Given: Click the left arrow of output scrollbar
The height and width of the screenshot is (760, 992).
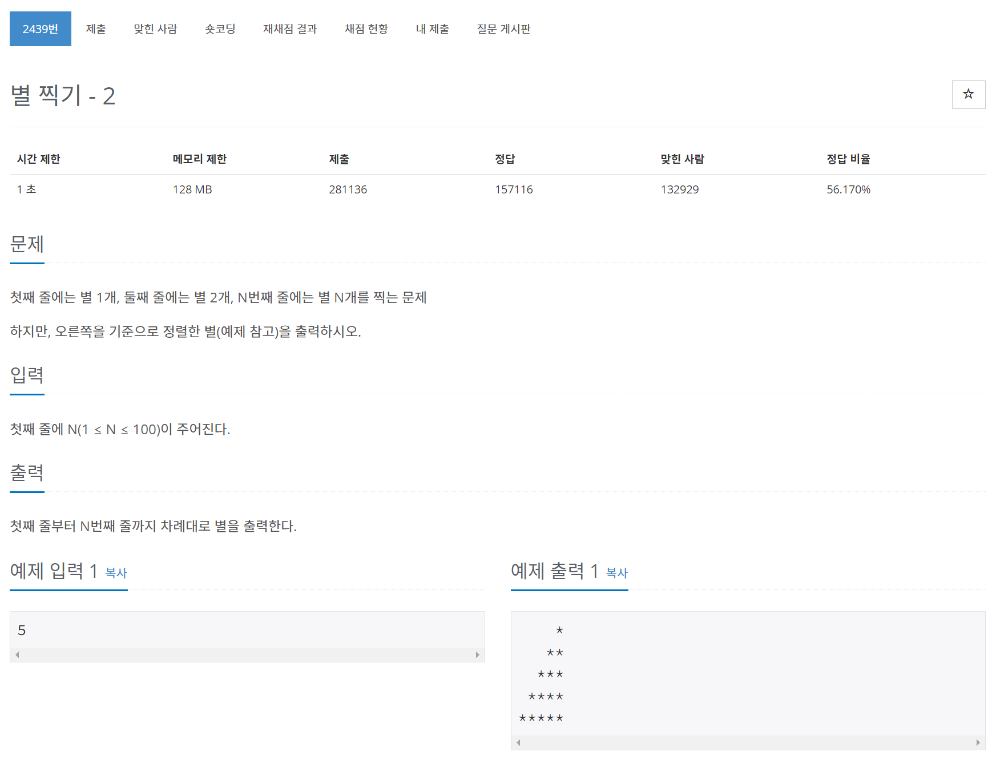Looking at the screenshot, I should 518,742.
